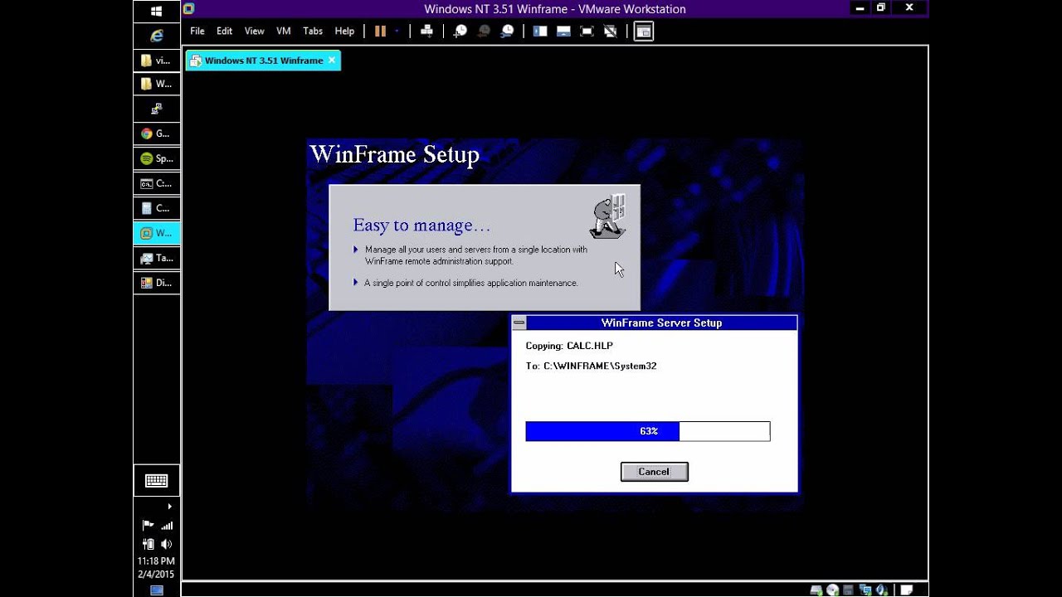Close the Windows NT 3.51 Winframe tab
The height and width of the screenshot is (597, 1062).
(332, 60)
